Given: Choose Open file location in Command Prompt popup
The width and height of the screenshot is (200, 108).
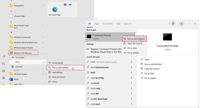Looking at the screenshot, I should 134,43.
